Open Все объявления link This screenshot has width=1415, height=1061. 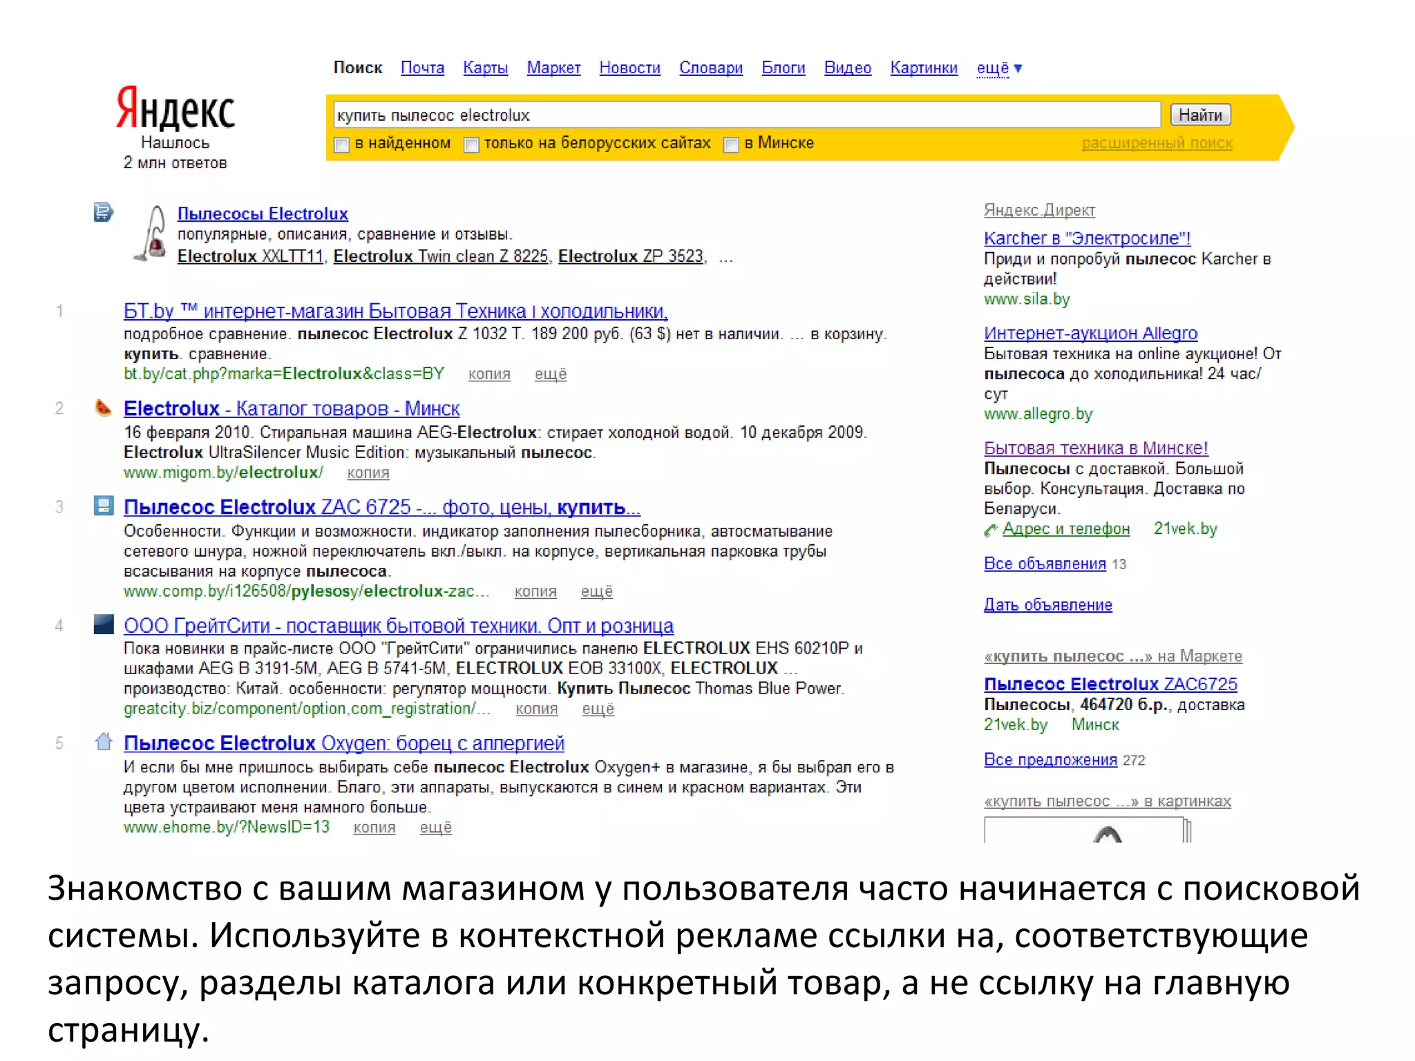[x=1045, y=564]
